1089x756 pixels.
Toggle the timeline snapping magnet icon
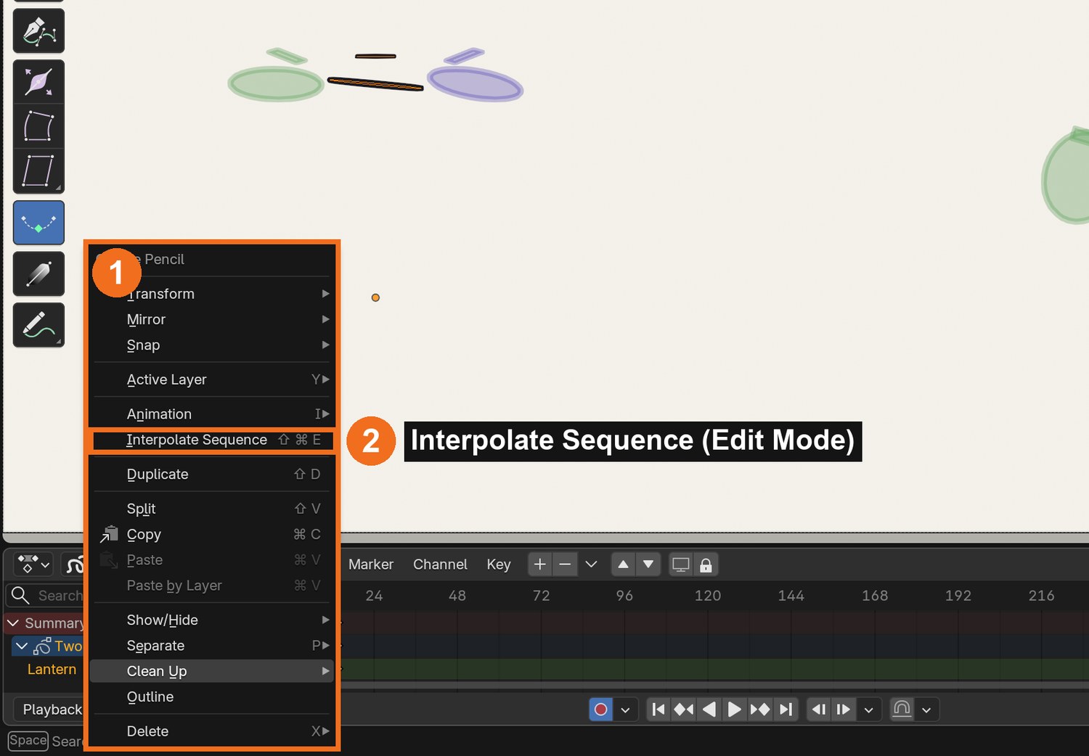tap(902, 709)
